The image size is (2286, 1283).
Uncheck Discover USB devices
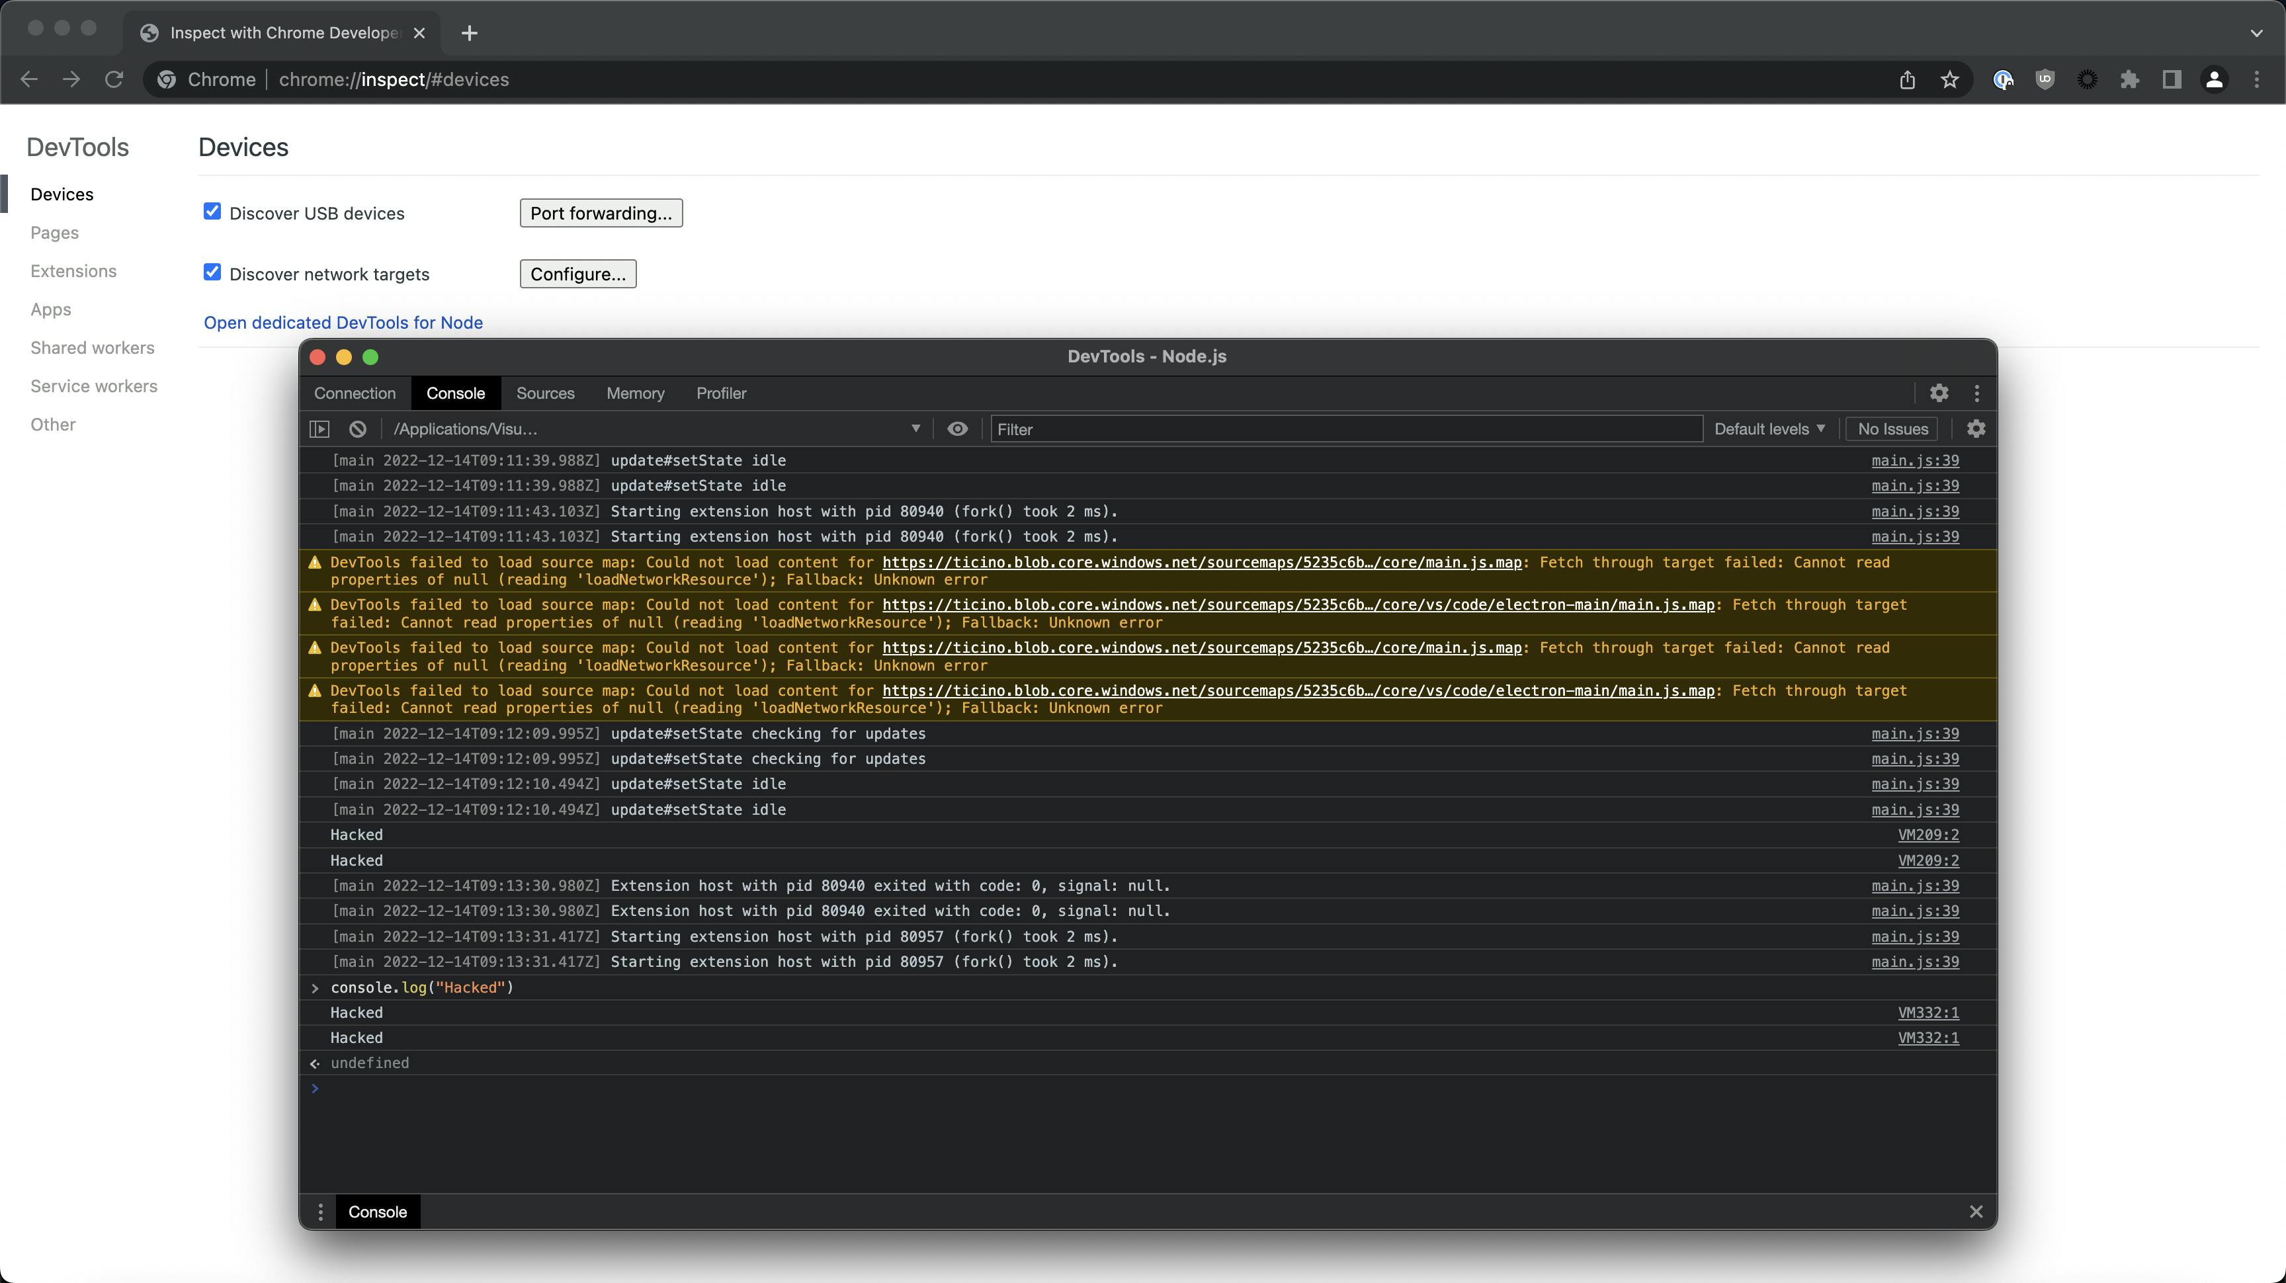pos(212,211)
